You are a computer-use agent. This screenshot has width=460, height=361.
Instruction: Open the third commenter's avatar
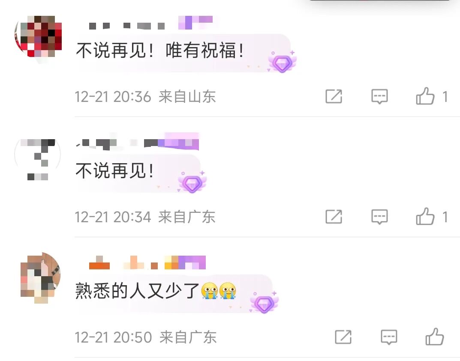(x=39, y=277)
